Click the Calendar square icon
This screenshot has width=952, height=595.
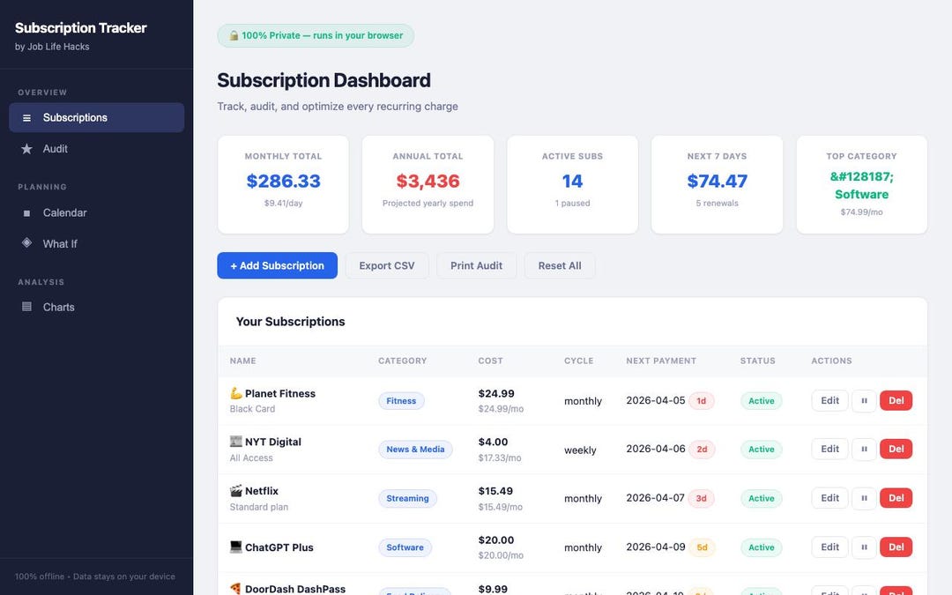click(26, 213)
